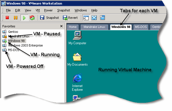
Task: Select Windows 2003 Enterprise in Favorites
Action: (25, 45)
